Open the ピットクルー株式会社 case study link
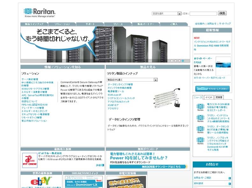The height and width of the screenshot is (188, 252). [50, 153]
